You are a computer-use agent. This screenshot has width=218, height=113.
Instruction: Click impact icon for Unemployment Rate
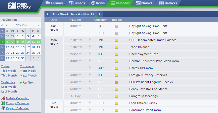pyautogui.click(x=116, y=54)
